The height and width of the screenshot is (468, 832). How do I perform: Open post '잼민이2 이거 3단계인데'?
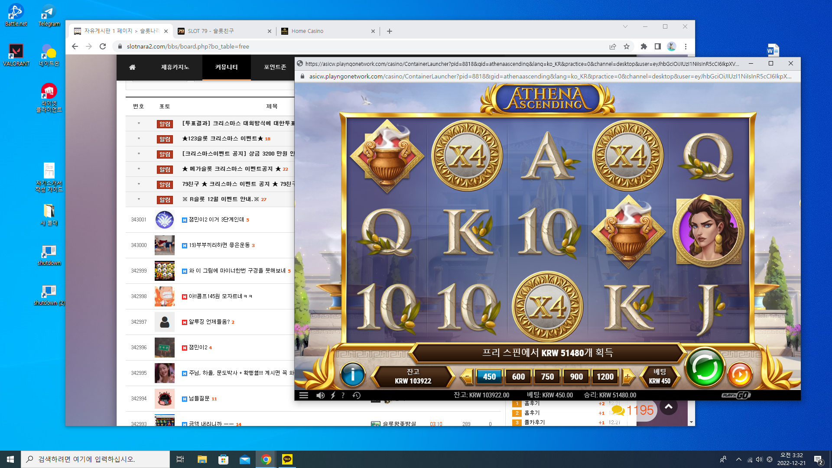coord(216,220)
